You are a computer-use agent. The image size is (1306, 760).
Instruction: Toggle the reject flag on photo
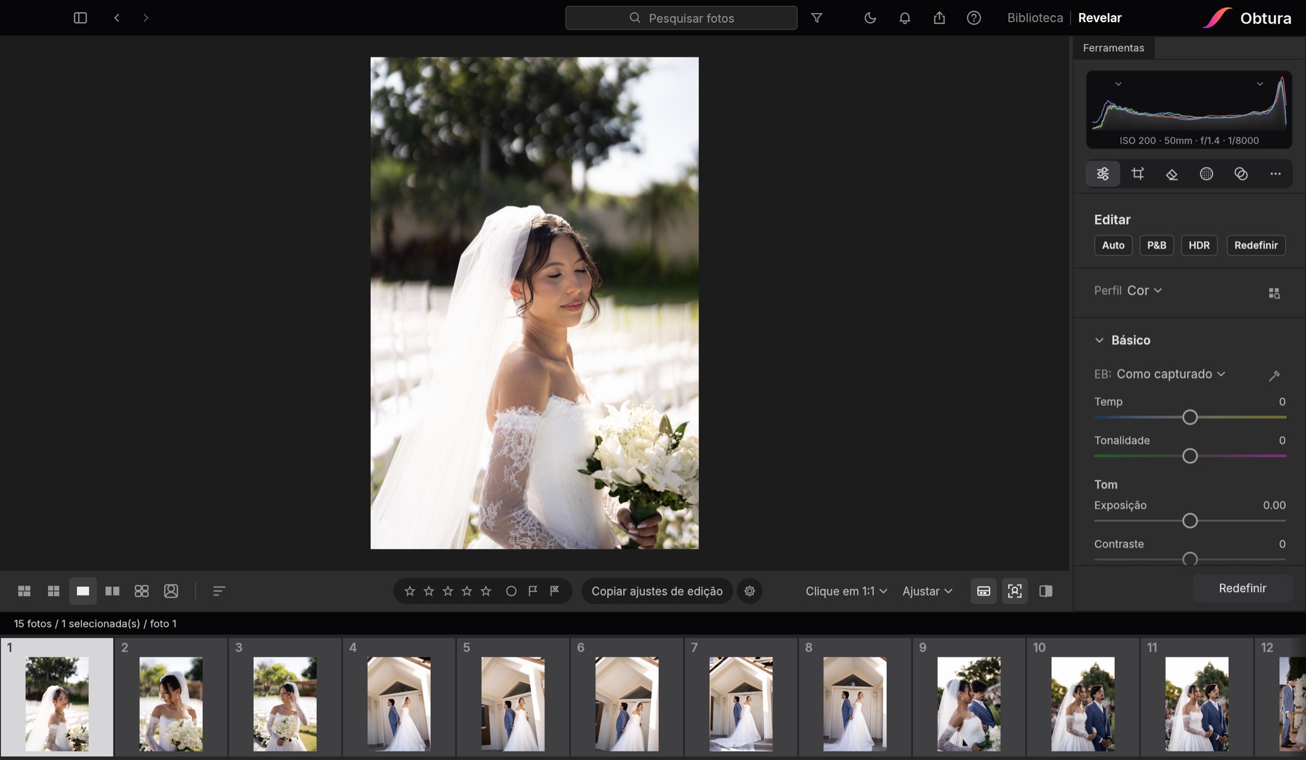(554, 591)
